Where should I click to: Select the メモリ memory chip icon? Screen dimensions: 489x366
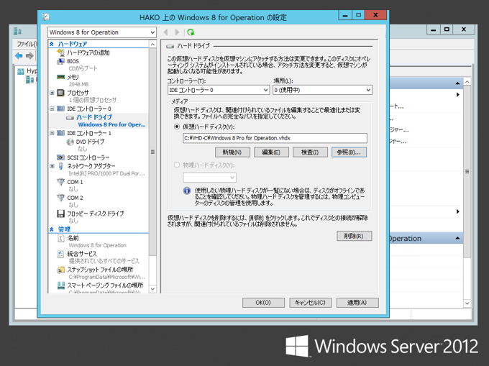(x=61, y=77)
